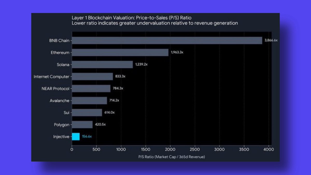
Task: Click the '420.5x' value label
Action: pyautogui.click(x=100, y=124)
